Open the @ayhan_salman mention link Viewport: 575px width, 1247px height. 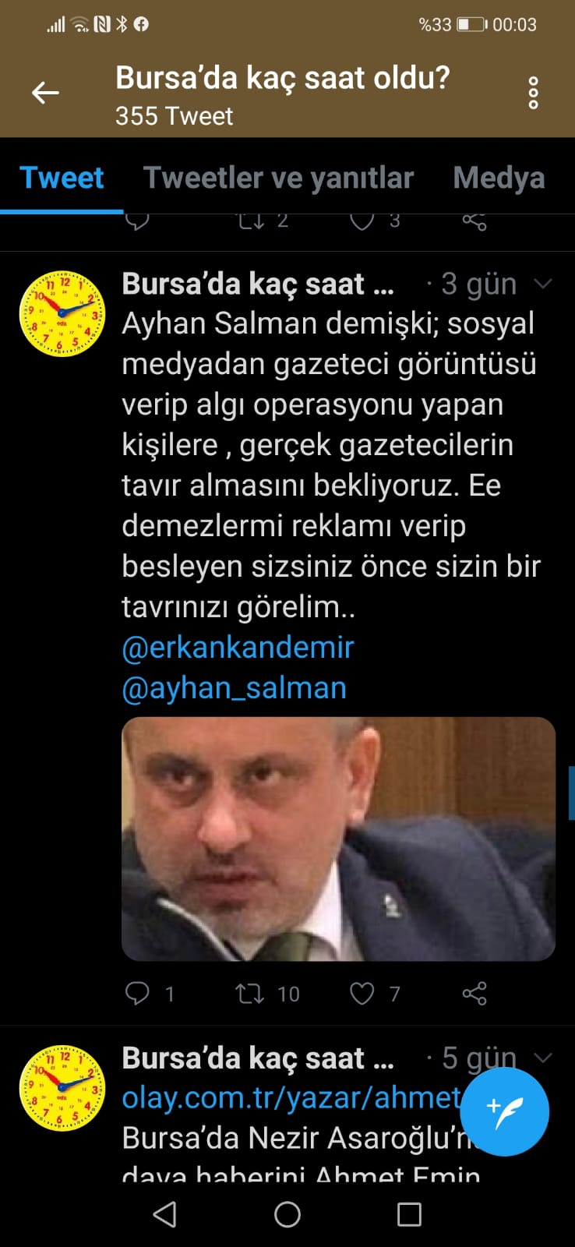click(x=234, y=687)
